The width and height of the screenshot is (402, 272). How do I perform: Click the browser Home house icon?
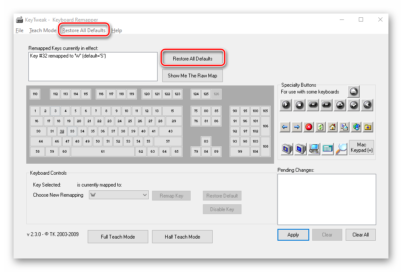[x=333, y=127]
